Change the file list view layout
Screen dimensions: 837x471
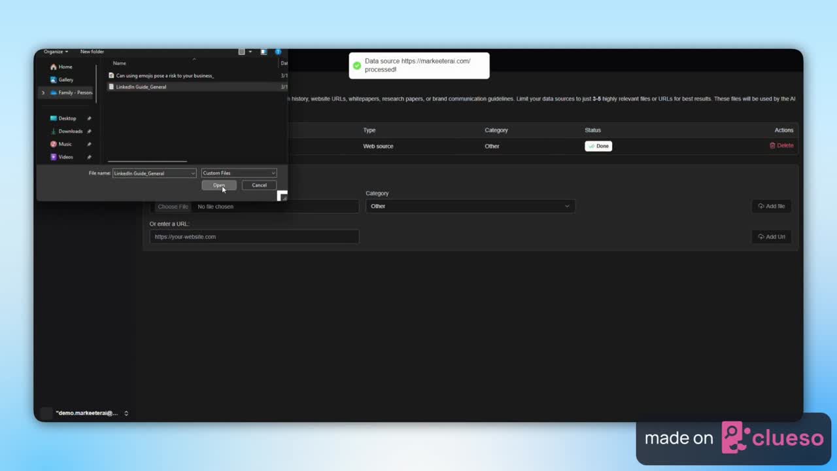coord(242,52)
